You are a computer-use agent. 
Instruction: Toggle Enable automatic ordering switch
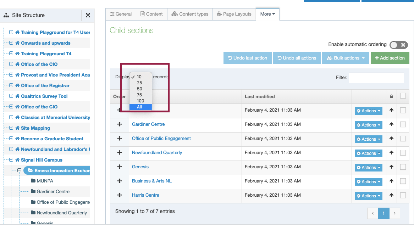[398, 45]
